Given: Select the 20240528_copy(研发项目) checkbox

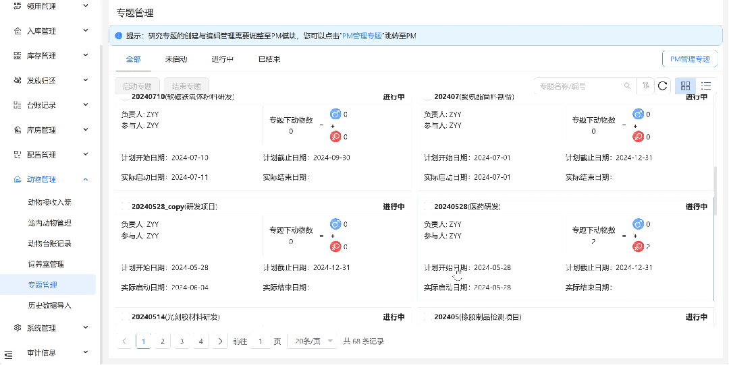Looking at the screenshot, I should coord(125,206).
